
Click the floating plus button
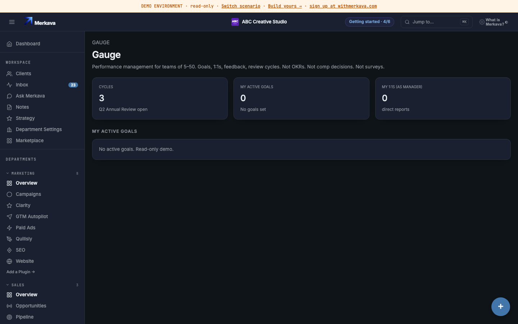point(501,307)
